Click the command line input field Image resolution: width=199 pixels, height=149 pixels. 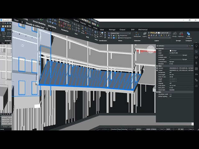[x=6, y=127]
